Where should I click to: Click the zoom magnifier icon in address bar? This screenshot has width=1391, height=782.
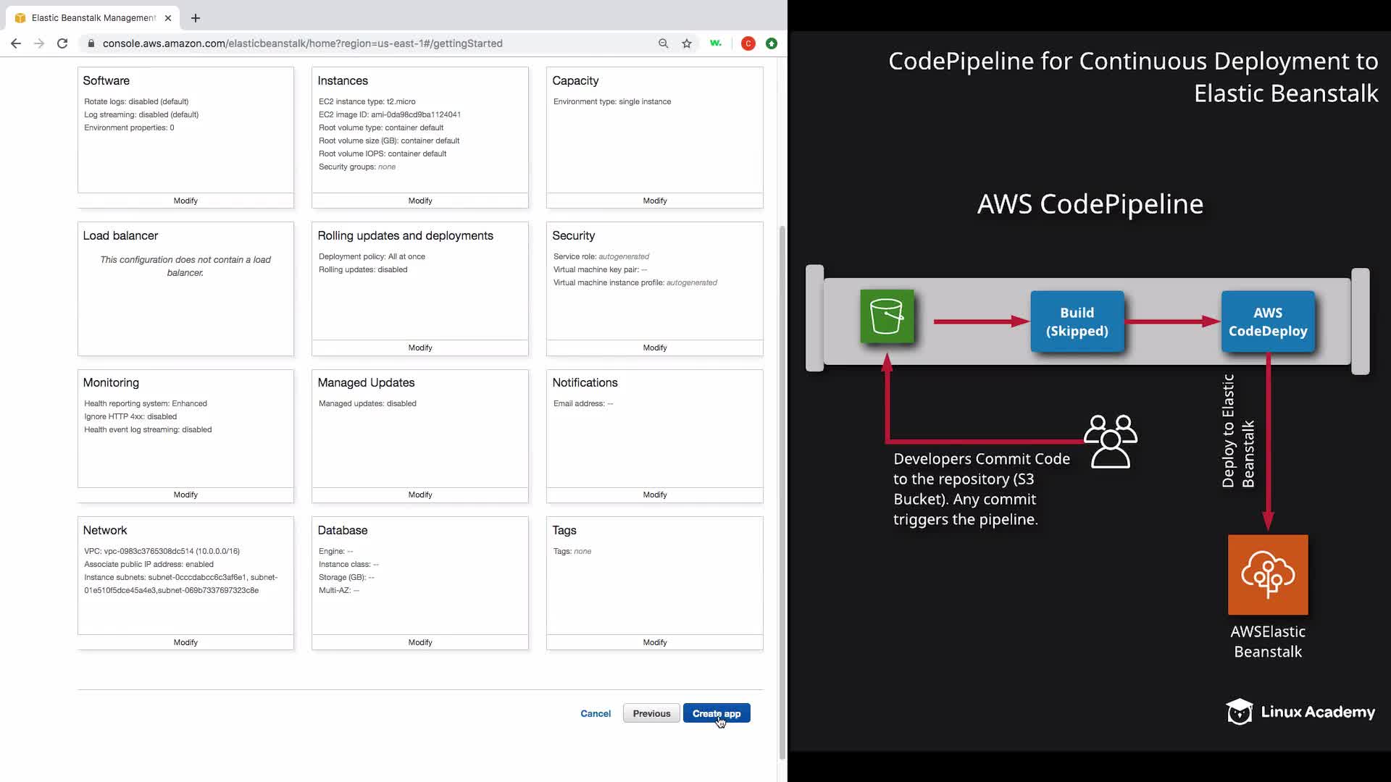coord(663,43)
